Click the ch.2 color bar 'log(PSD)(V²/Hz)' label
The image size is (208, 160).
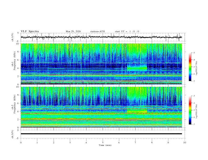[197, 111]
